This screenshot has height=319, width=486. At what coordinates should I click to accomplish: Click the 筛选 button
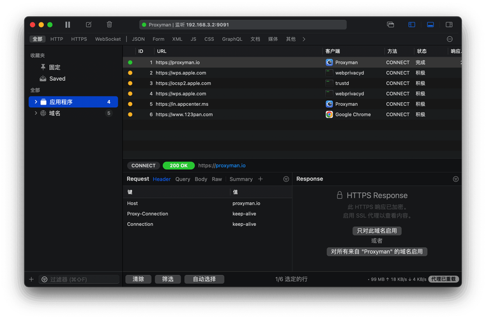tap(168, 279)
